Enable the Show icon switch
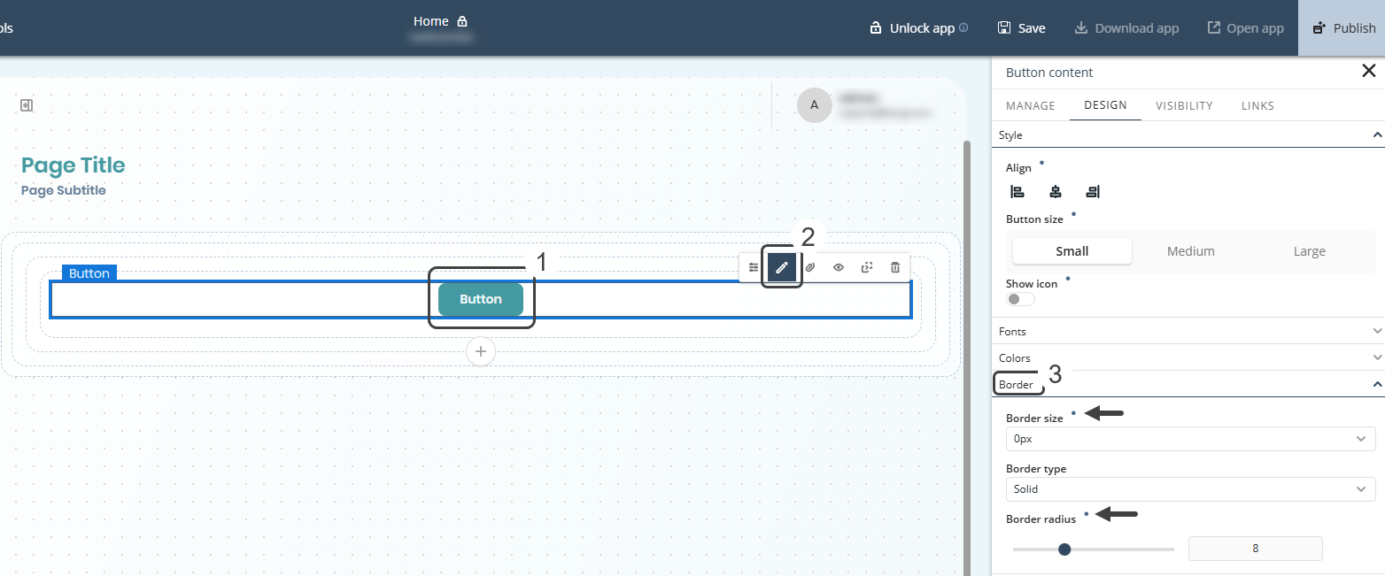This screenshot has height=576, width=1385. (x=1020, y=299)
